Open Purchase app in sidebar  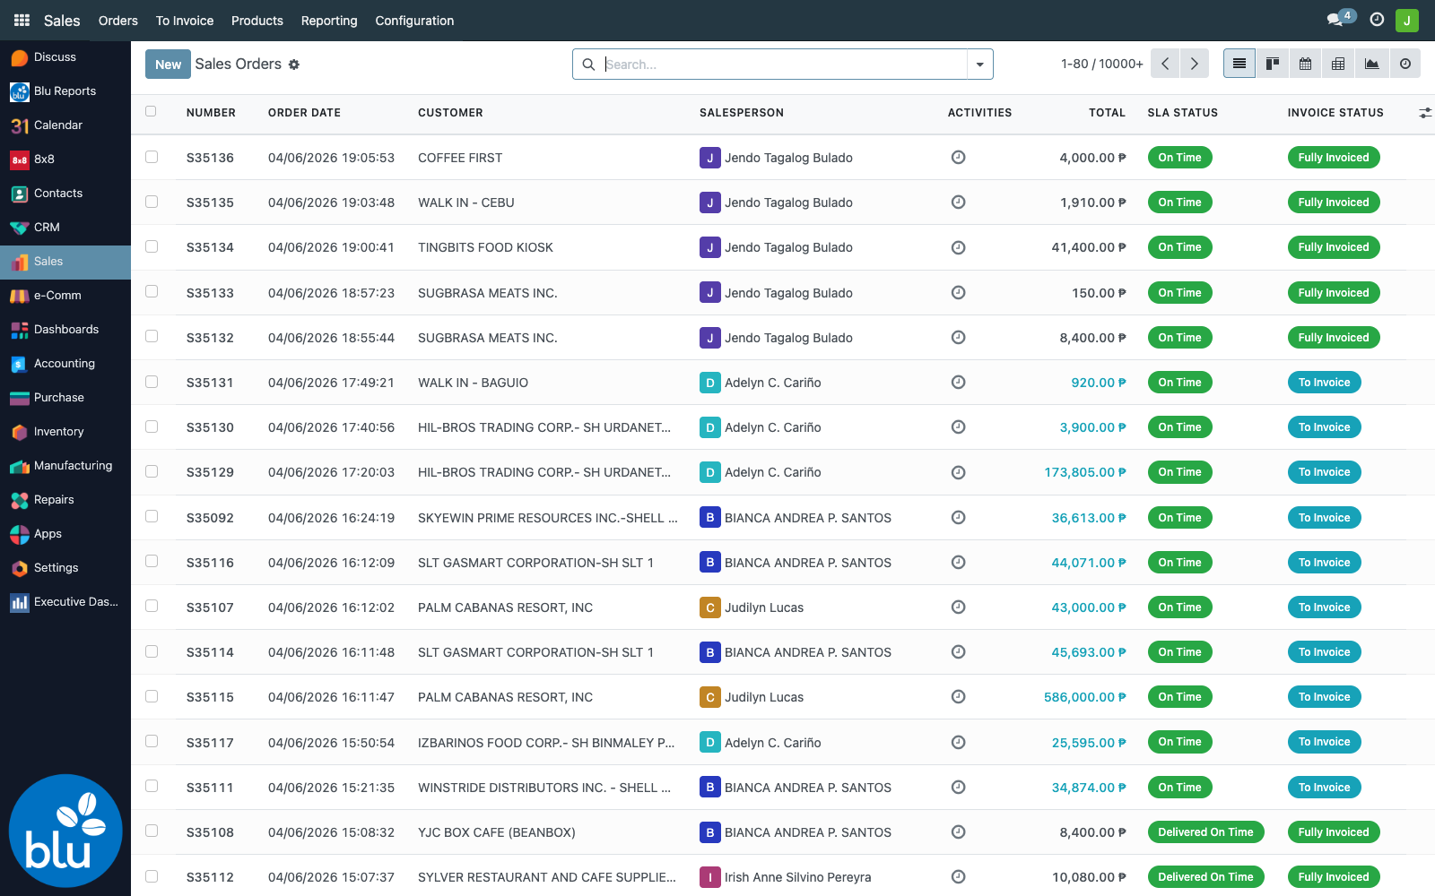[x=65, y=398]
